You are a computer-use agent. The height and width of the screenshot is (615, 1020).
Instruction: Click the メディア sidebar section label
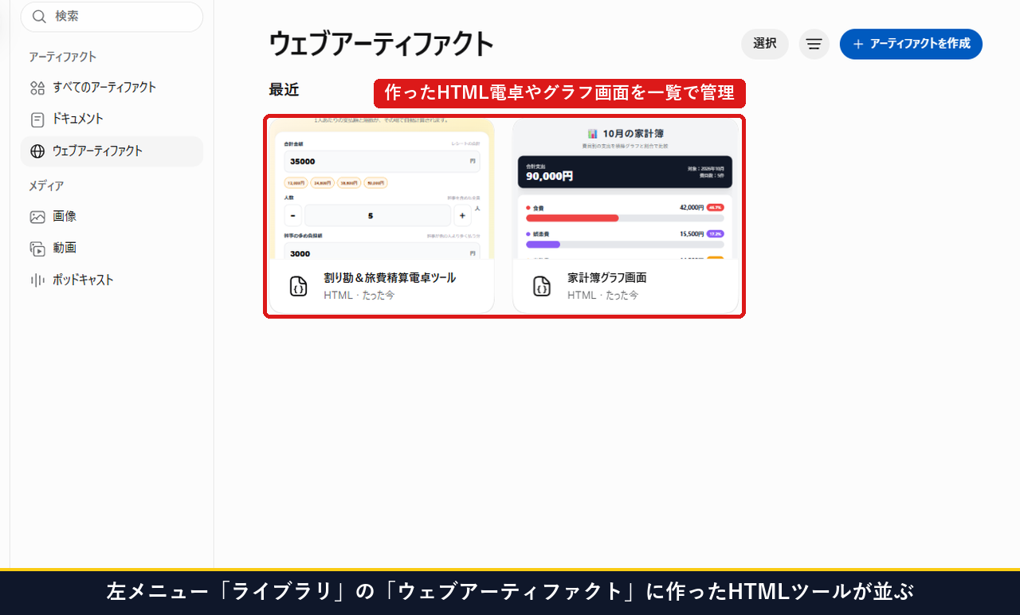click(46, 186)
